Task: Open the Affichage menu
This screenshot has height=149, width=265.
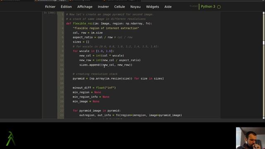Action: click(x=85, y=7)
